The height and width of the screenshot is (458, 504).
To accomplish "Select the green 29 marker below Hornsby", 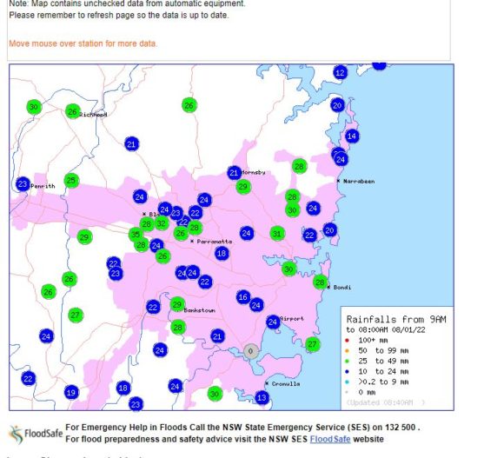I will [243, 186].
